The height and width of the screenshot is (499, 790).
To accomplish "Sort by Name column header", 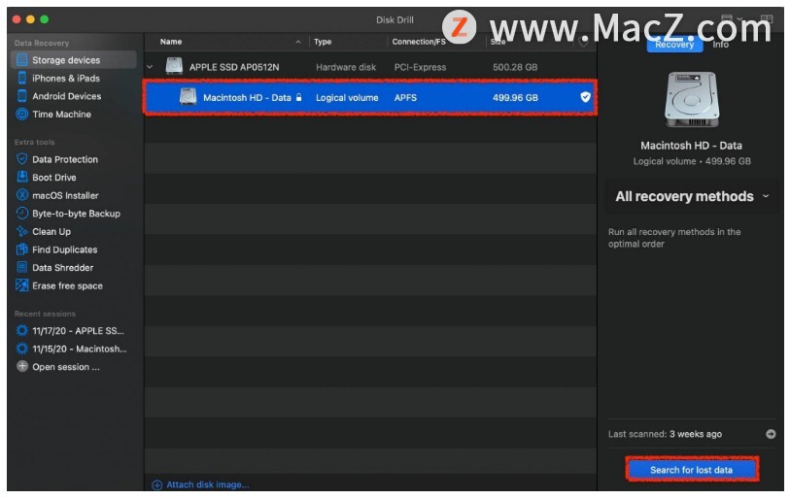I will pyautogui.click(x=171, y=42).
